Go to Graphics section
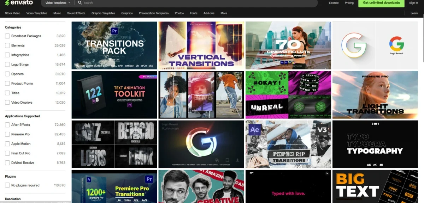Viewport: 424px width, 203px height. click(127, 13)
